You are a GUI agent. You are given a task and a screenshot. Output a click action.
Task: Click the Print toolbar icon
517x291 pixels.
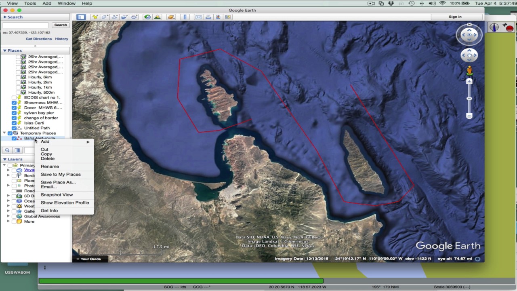[x=208, y=17]
